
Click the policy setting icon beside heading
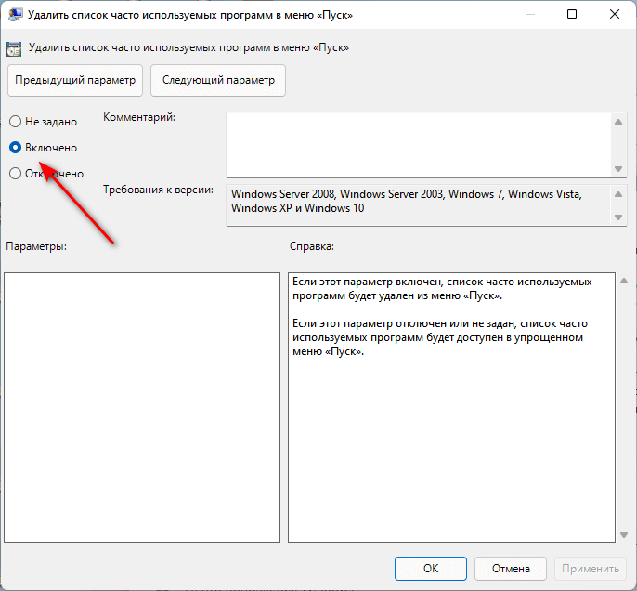(14, 48)
